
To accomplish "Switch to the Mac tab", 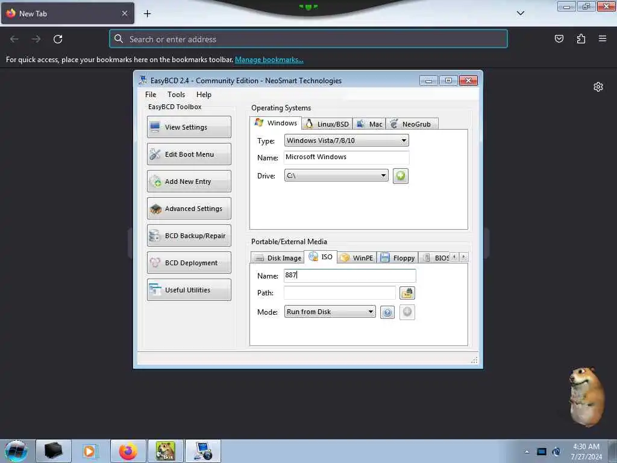I will 369,124.
